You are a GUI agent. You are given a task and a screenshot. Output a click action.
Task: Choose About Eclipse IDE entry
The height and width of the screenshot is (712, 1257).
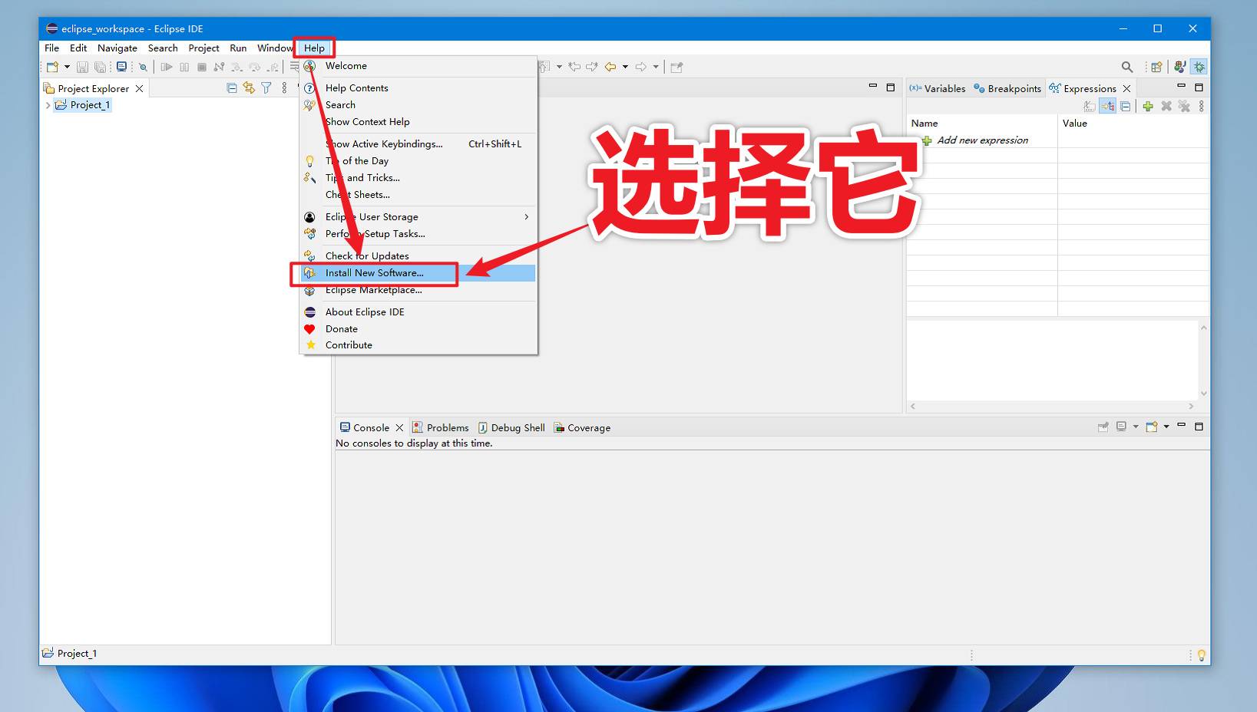(418, 312)
